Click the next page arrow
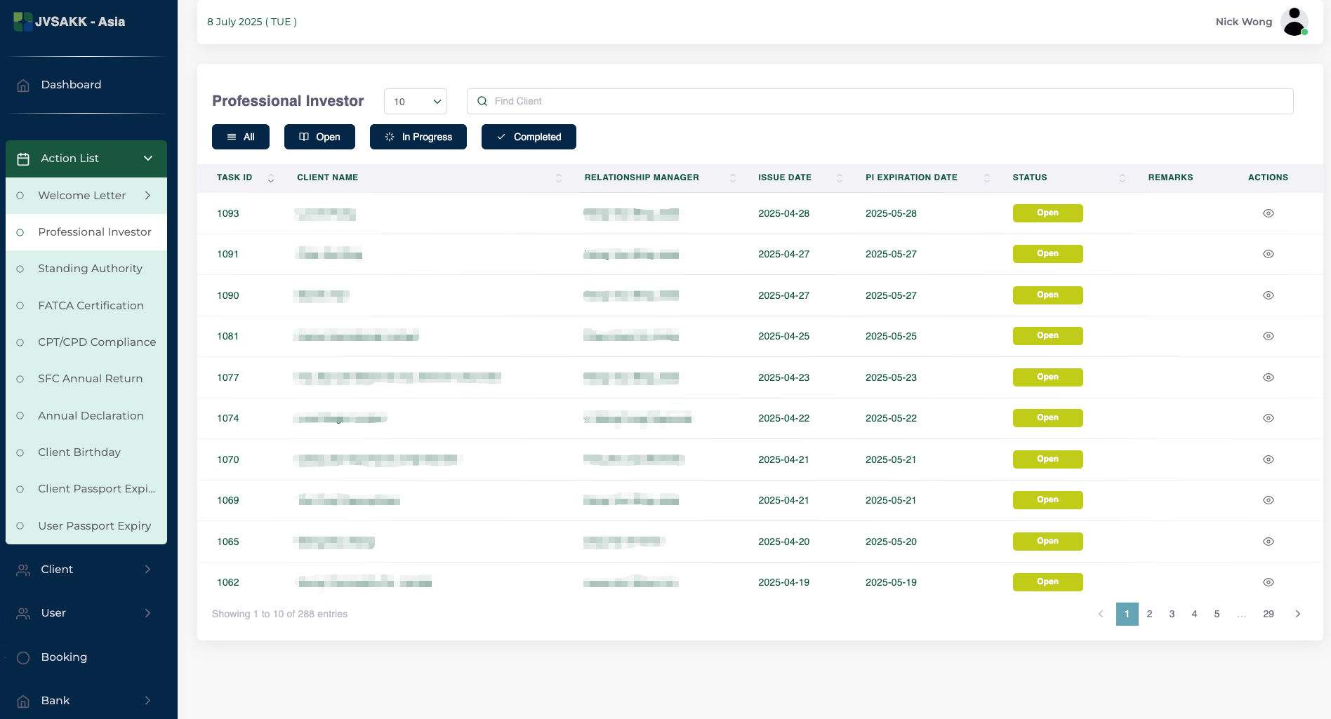This screenshot has height=719, width=1331. (1297, 614)
